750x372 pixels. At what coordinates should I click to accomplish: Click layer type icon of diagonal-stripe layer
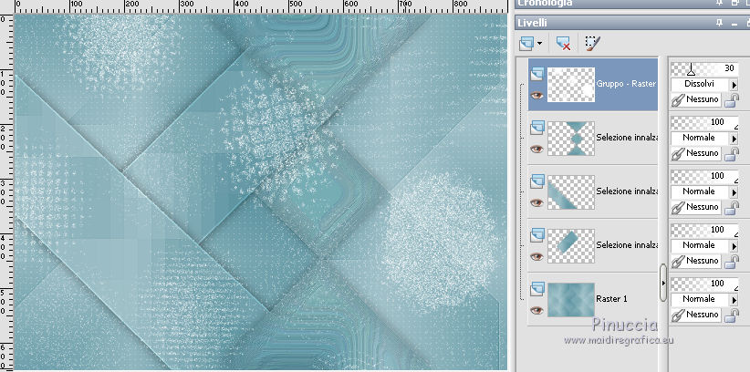(536, 181)
